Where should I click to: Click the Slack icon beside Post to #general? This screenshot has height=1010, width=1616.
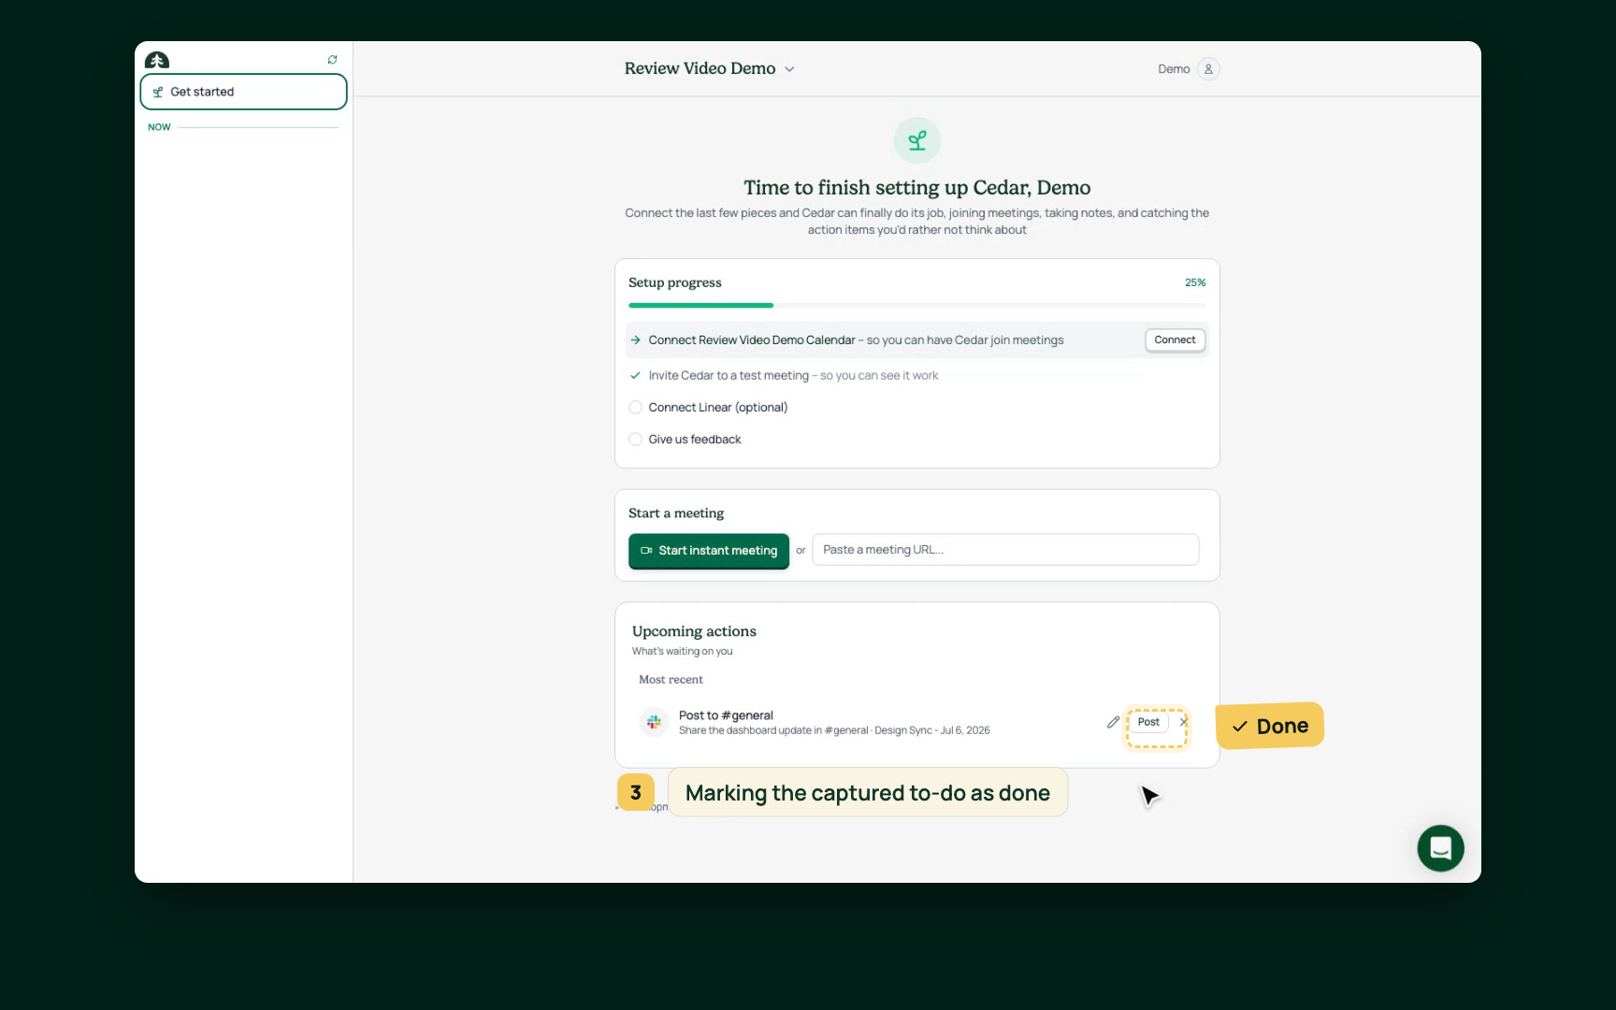pyautogui.click(x=654, y=722)
